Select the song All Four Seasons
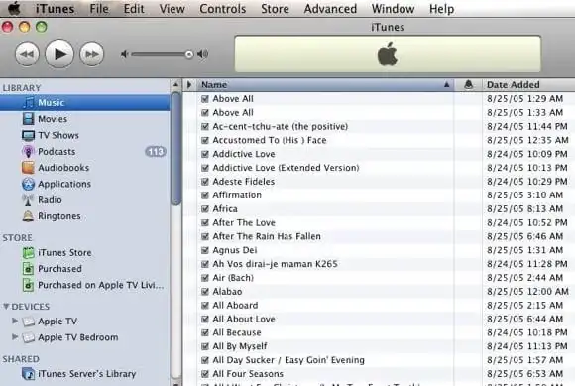Screen dimensions: 575x386 [x=248, y=374]
